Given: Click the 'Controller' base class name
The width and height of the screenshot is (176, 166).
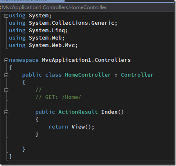Looking at the screenshot, I should point(137,75).
